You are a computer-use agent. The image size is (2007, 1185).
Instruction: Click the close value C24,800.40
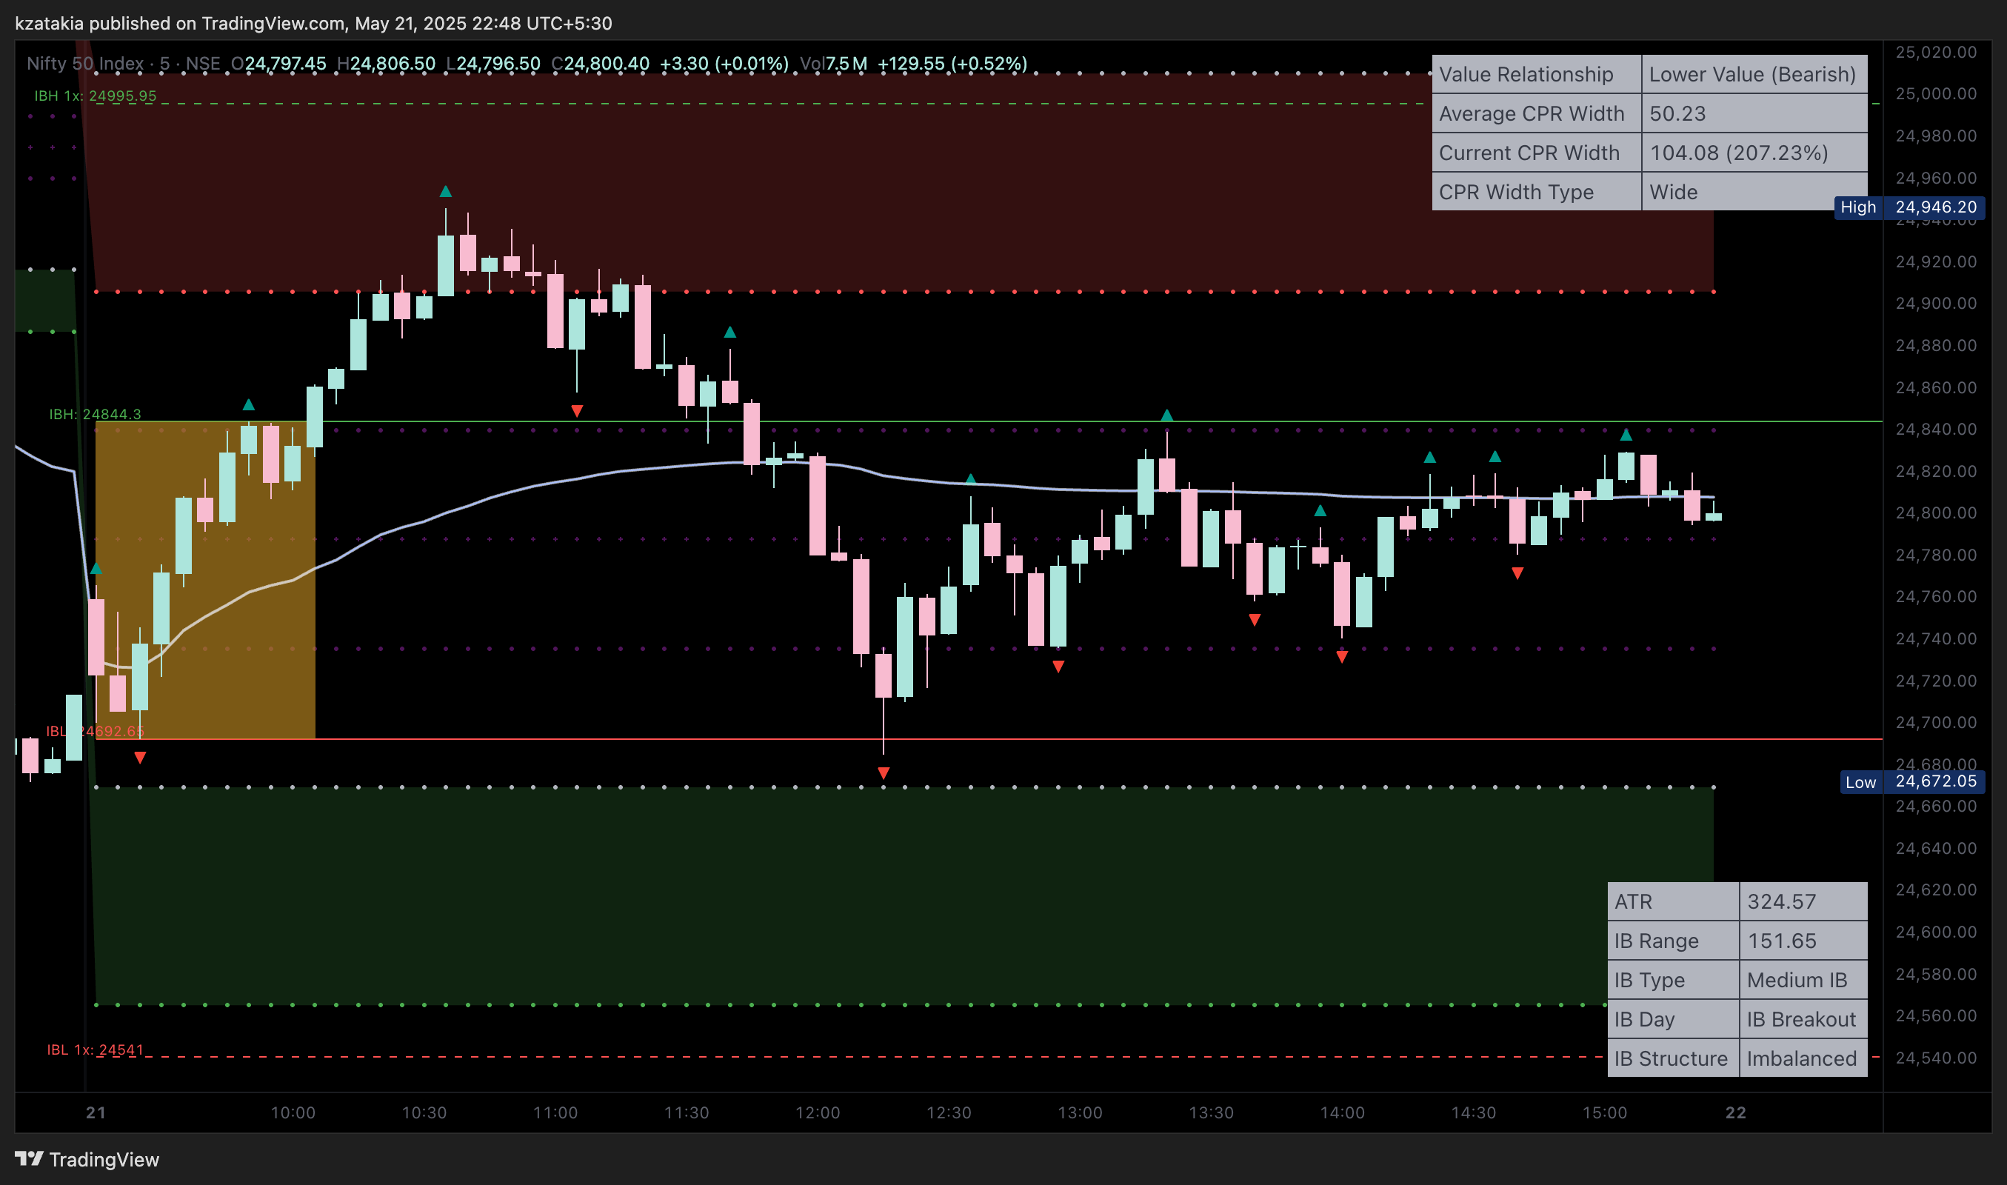coord(601,63)
